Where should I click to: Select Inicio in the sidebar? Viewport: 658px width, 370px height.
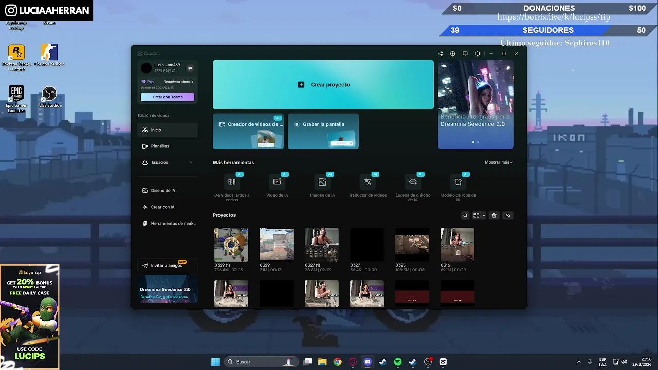click(x=168, y=130)
